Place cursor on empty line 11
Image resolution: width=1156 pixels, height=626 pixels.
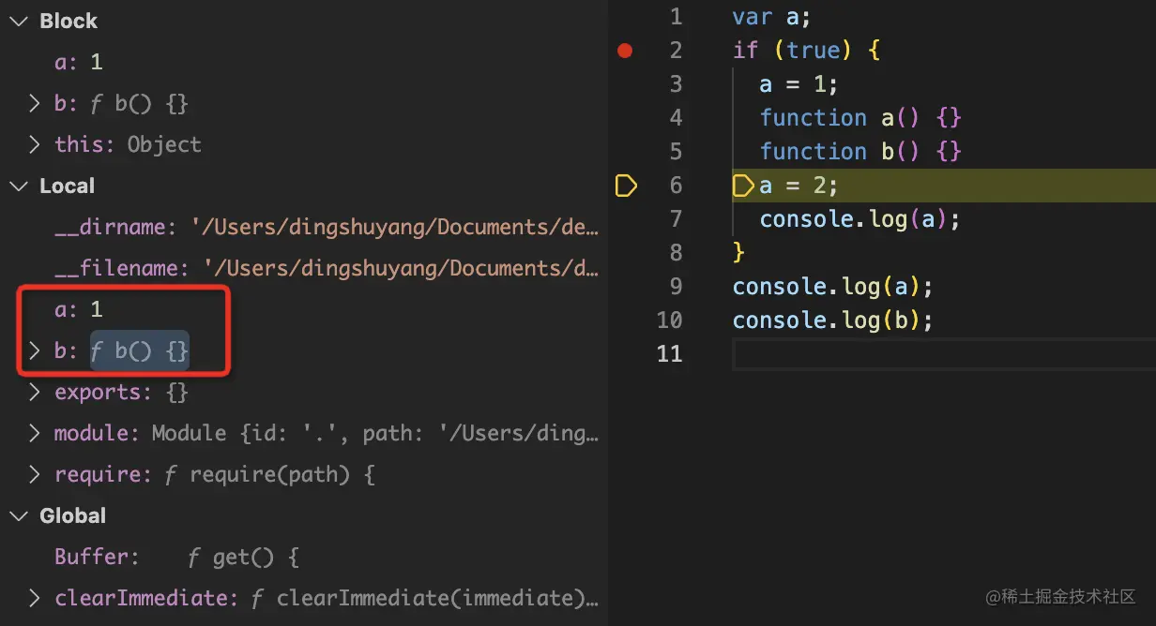[x=944, y=354]
